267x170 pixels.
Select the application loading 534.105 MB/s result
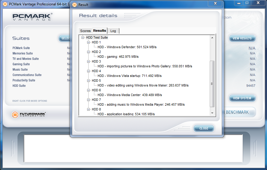(126, 114)
